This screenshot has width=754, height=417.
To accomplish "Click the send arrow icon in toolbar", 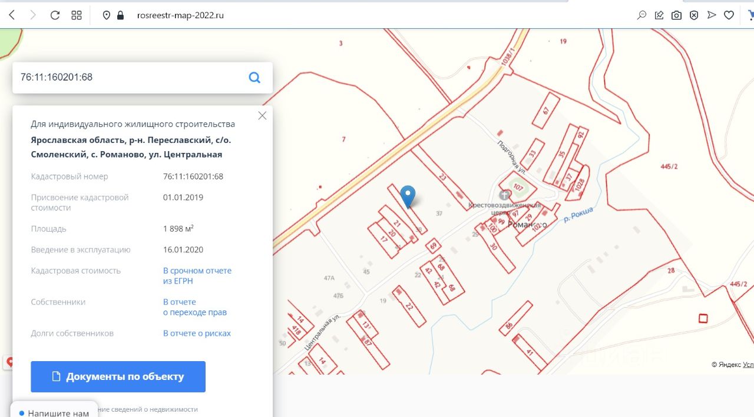I will tap(712, 15).
